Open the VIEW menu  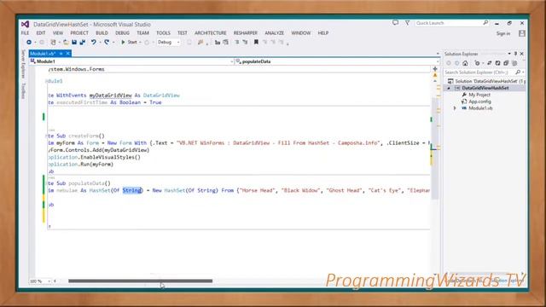pyautogui.click(x=58, y=33)
